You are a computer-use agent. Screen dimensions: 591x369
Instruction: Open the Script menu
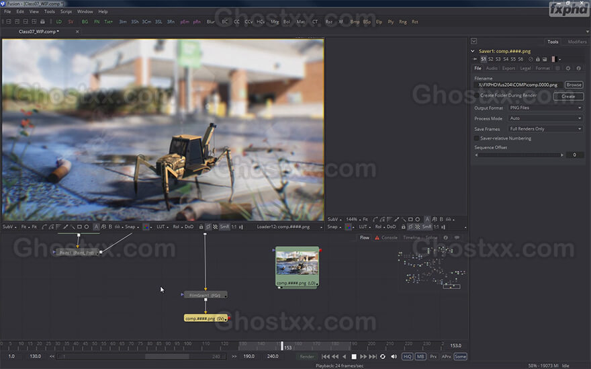pos(66,11)
